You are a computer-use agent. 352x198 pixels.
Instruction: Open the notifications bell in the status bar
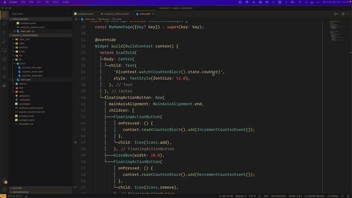pyautogui.click(x=348, y=196)
